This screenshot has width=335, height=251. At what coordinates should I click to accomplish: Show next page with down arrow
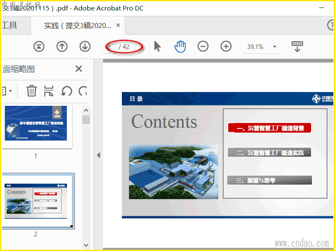(x=85, y=46)
